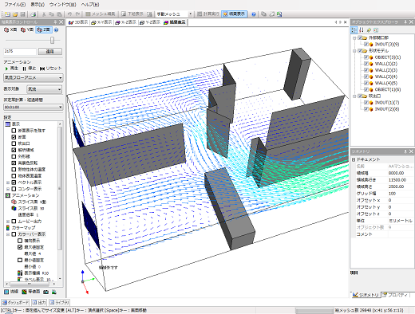Click the リセット reset animation button
Image resolution: width=415 pixels, height=314 pixels.
click(51, 69)
